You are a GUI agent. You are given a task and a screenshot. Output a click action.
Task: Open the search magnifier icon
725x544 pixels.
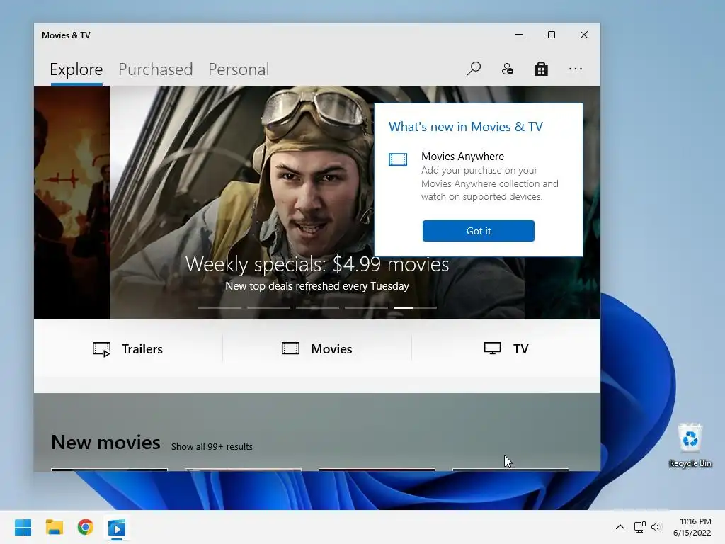[474, 69]
